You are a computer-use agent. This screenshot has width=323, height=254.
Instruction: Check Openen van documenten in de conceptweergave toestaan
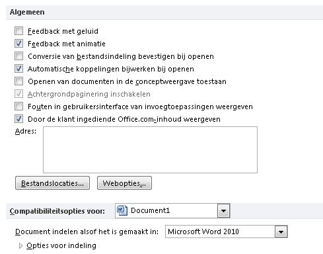tap(18, 81)
